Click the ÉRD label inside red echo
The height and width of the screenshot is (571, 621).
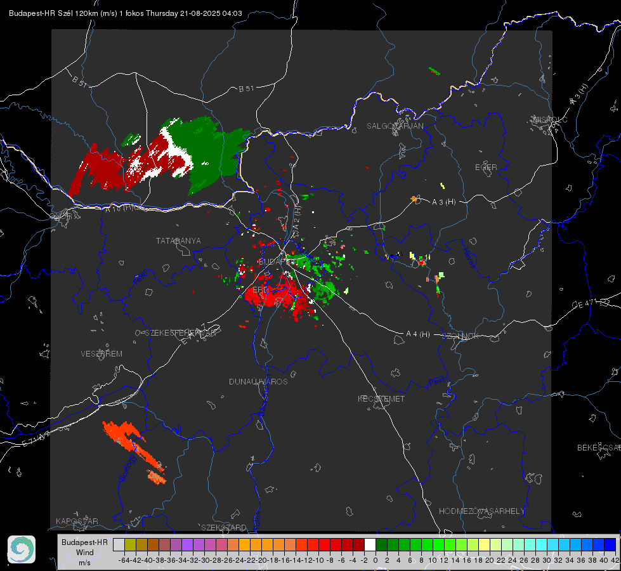click(259, 290)
